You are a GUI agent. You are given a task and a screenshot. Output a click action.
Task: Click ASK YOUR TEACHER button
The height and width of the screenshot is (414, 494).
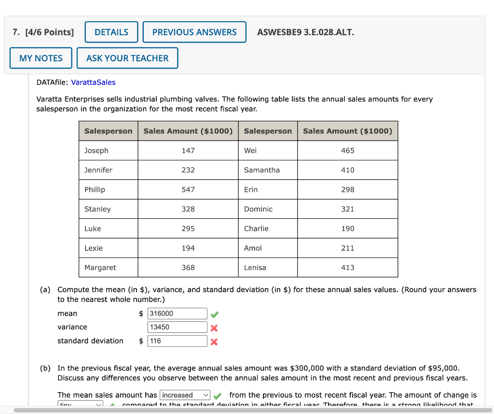pos(127,58)
